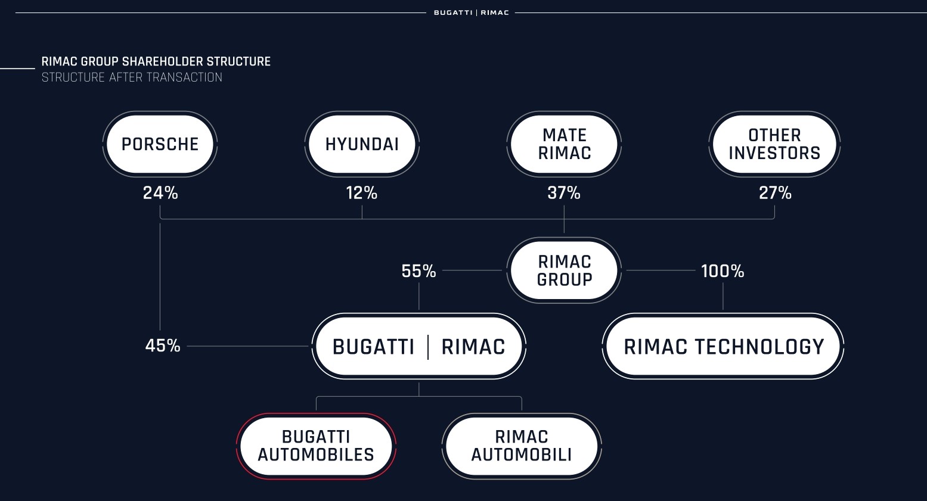The height and width of the screenshot is (501, 927).
Task: Click the Rimac Group node
Action: (x=564, y=270)
